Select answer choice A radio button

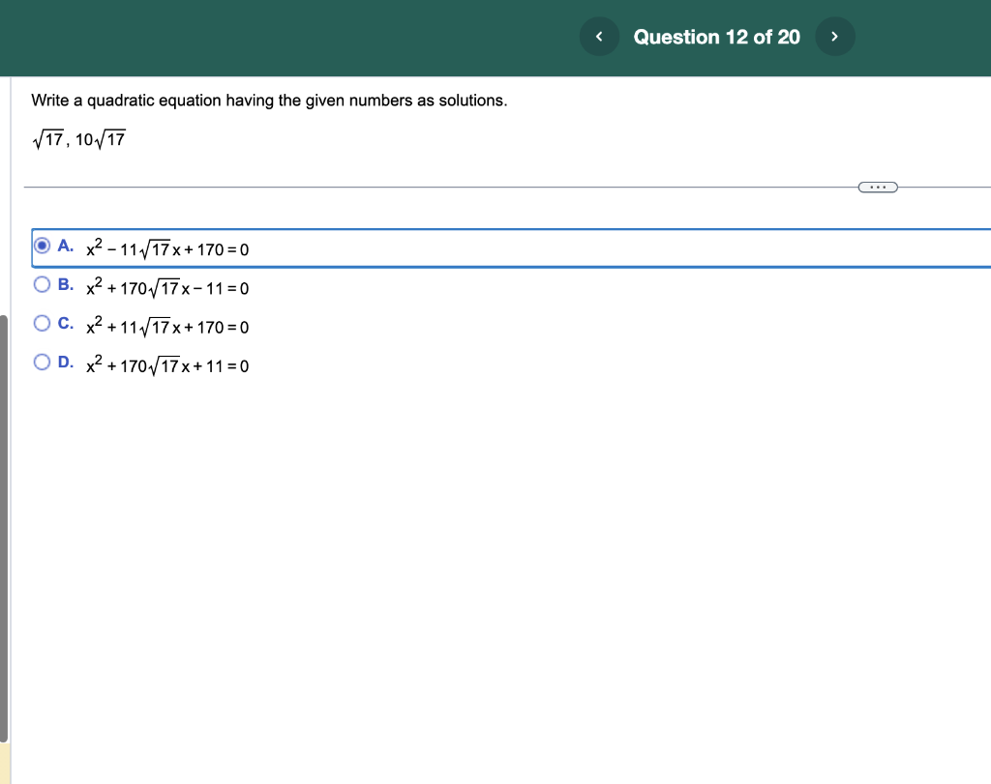42,246
